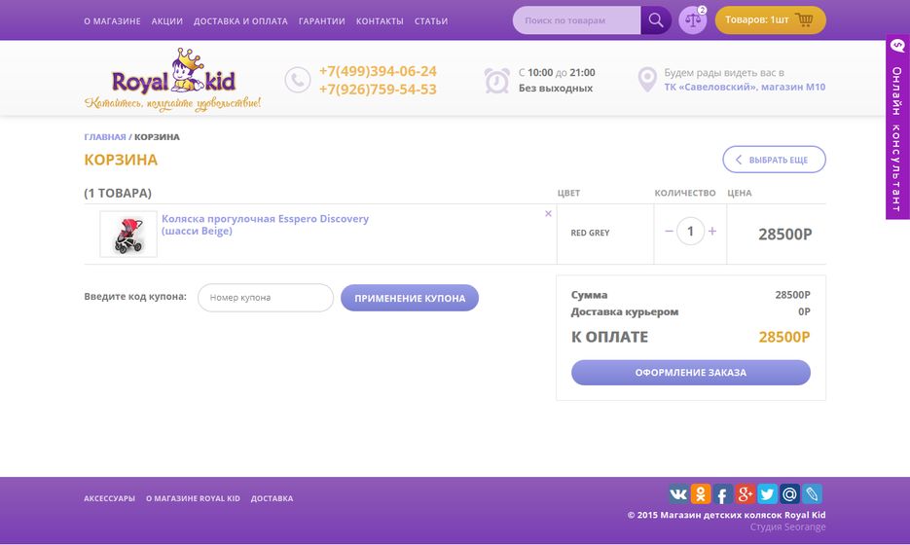Open Twitter social icon
This screenshot has width=910, height=545.
pyautogui.click(x=767, y=494)
